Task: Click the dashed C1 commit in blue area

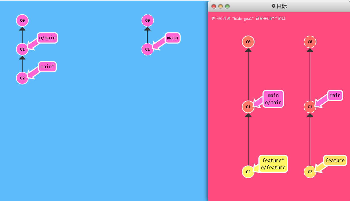Action: [147, 49]
